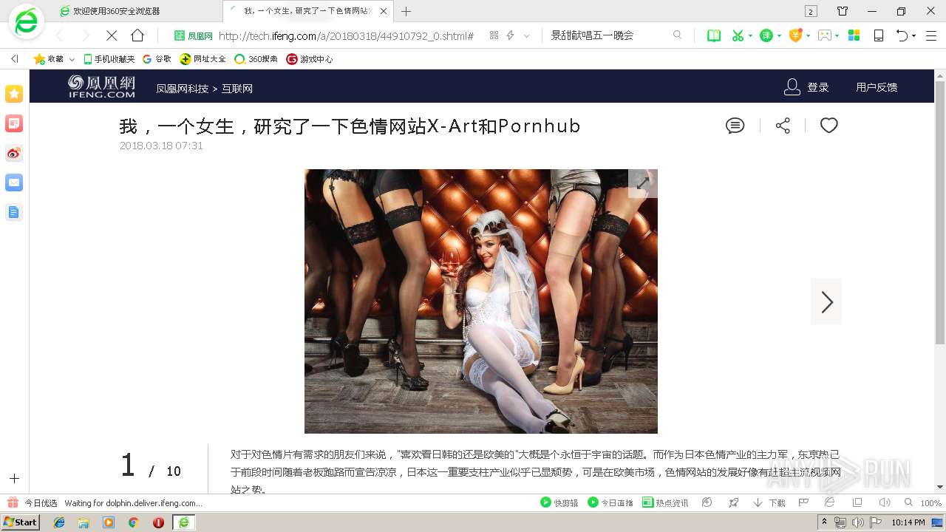
Task: Expand the undo closed tabs arrow
Action: coord(913,35)
